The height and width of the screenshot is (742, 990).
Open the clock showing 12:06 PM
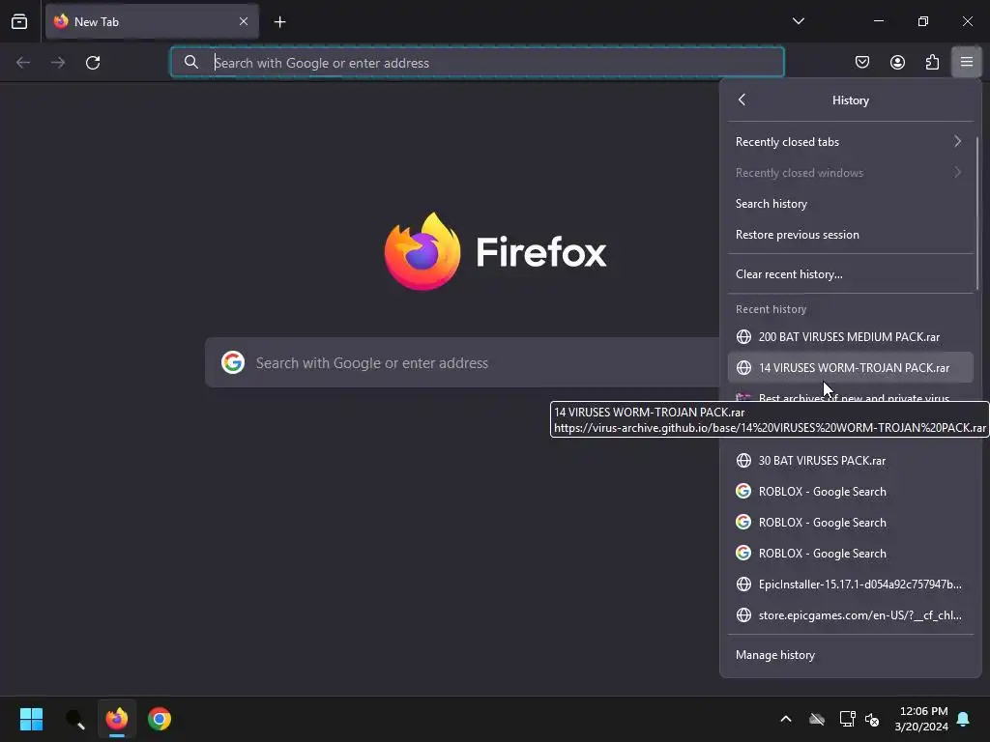[x=921, y=719]
